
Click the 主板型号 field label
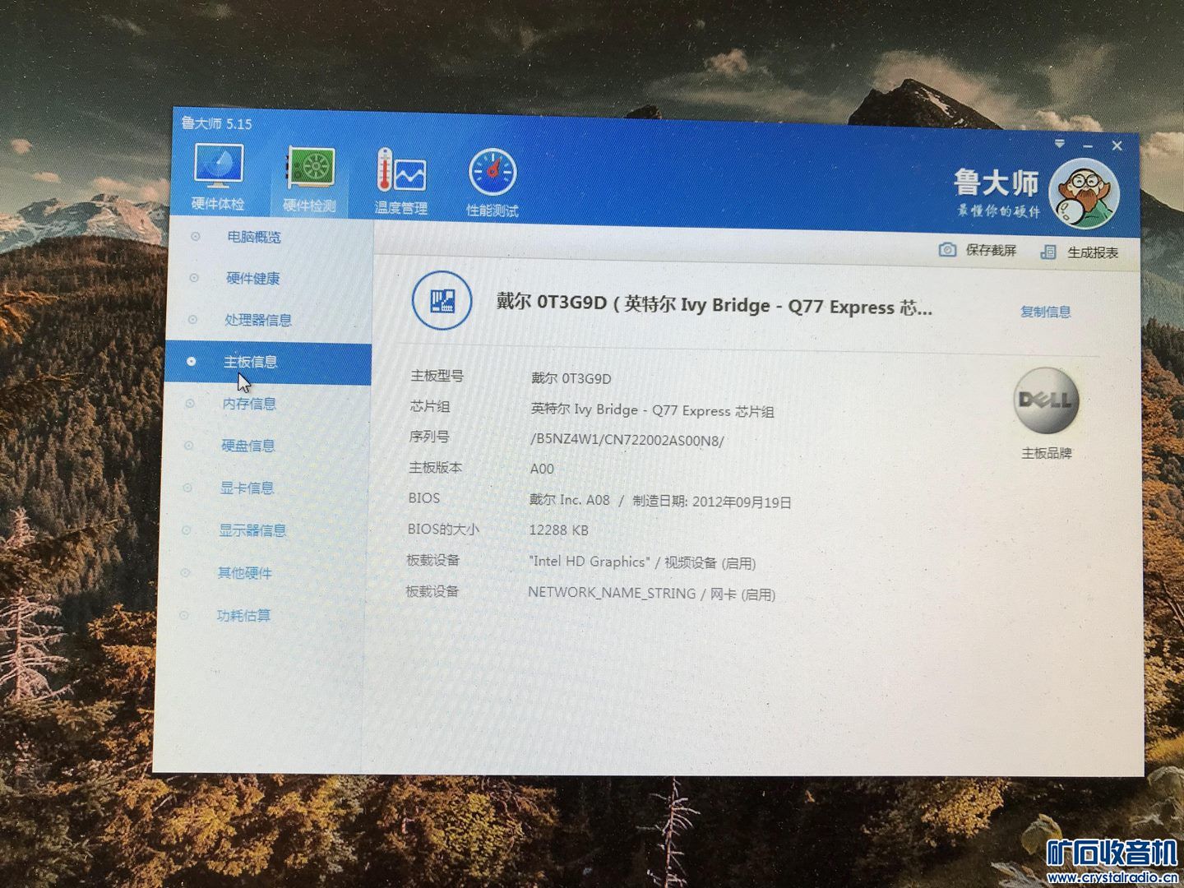437,376
